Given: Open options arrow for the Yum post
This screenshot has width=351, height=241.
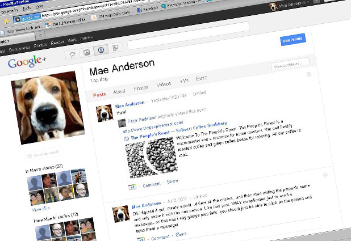Looking at the screenshot, I should [309, 74].
